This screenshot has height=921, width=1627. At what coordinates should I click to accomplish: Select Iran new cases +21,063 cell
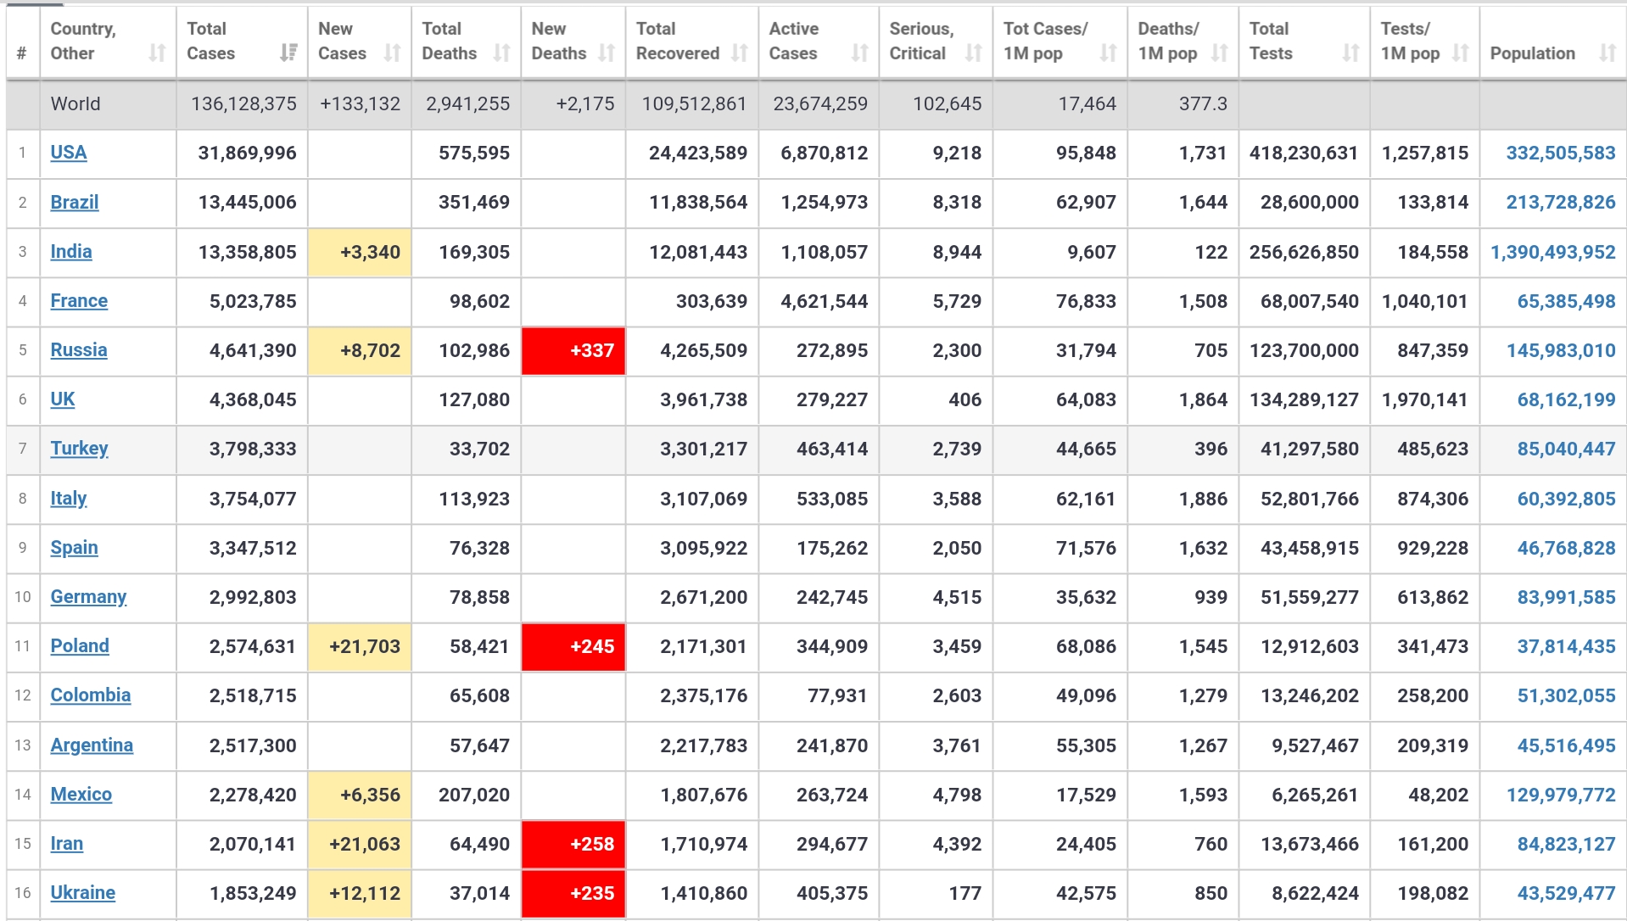pos(360,844)
